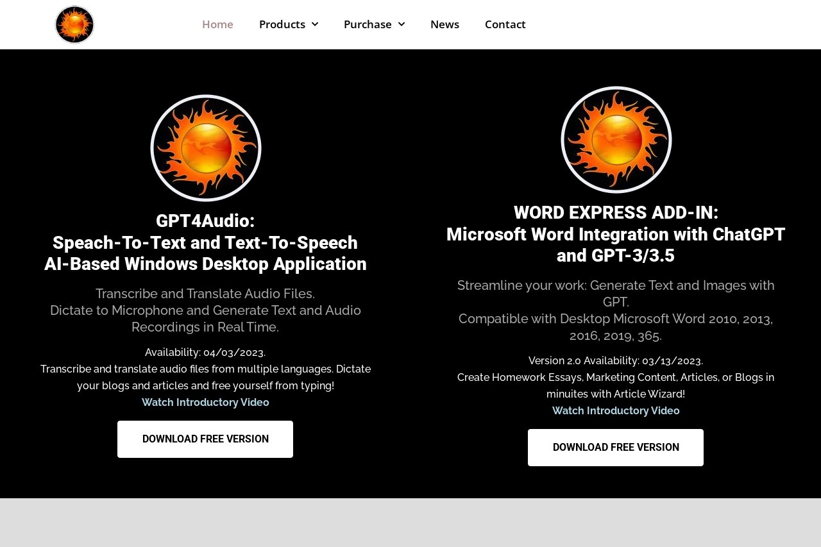Download free version of GPT4Audio
The width and height of the screenshot is (821, 547).
(x=205, y=439)
